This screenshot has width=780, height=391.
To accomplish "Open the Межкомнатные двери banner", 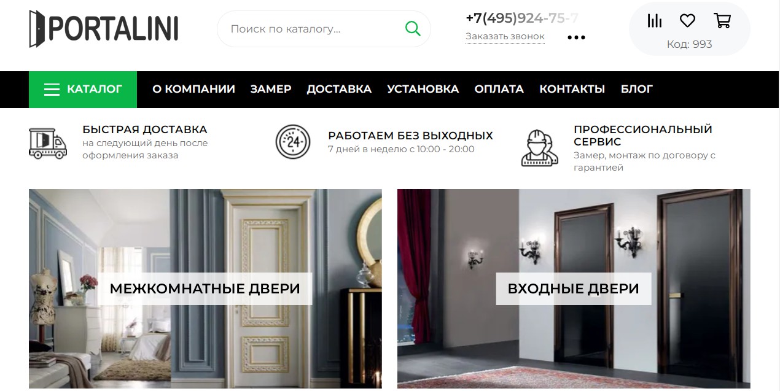I will (x=205, y=288).
